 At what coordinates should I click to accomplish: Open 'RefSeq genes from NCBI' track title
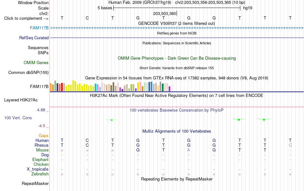click(x=177, y=33)
